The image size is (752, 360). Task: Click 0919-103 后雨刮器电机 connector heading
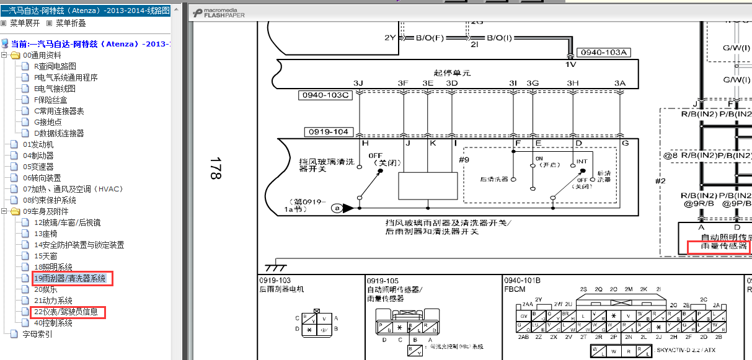pyautogui.click(x=282, y=284)
